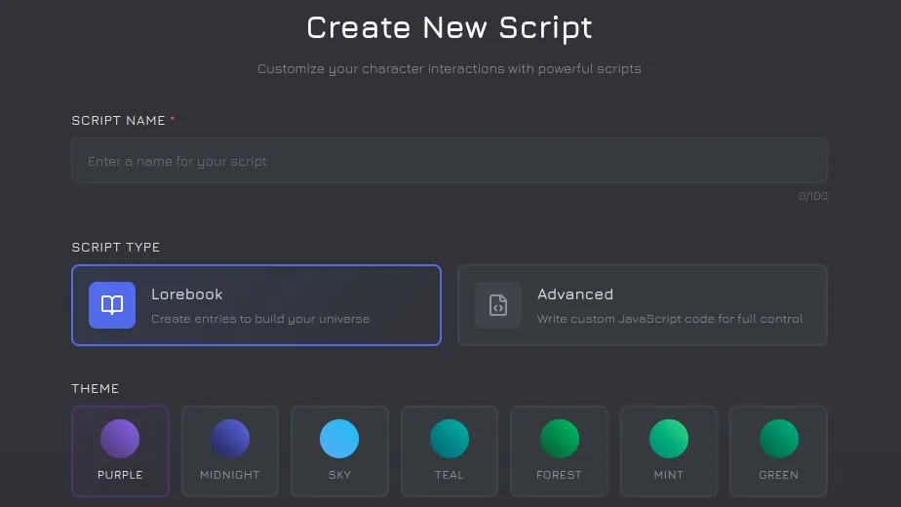Viewport: 901px width, 507px height.
Task: Click the 'SCRIPT TYPE' label
Action: pos(115,248)
